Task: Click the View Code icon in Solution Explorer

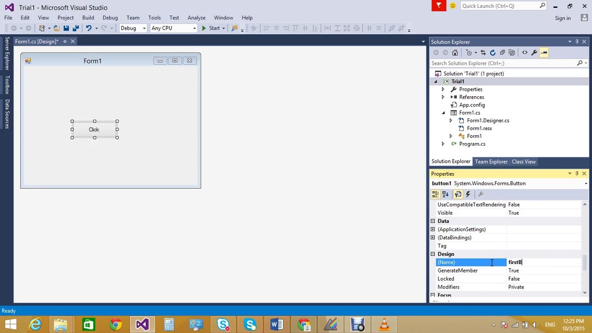Action: (524, 53)
